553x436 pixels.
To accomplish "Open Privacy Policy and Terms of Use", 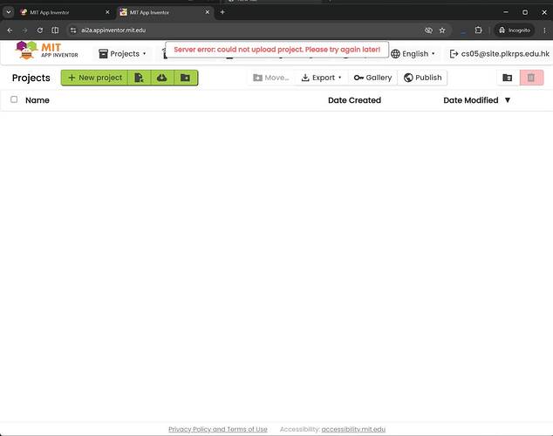I will (x=217, y=429).
